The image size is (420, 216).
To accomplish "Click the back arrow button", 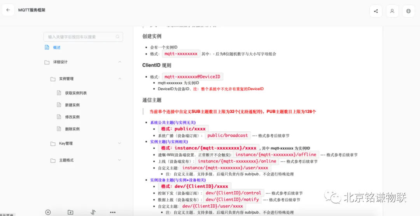I will point(8,10).
